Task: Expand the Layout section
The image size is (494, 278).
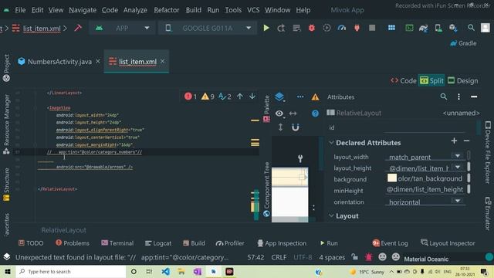Action: click(331, 216)
